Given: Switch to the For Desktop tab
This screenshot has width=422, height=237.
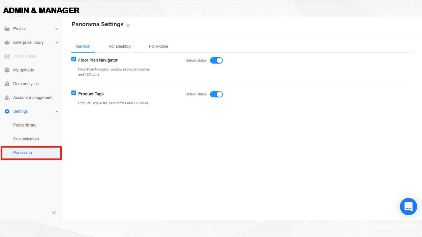Looking at the screenshot, I should 120,46.
